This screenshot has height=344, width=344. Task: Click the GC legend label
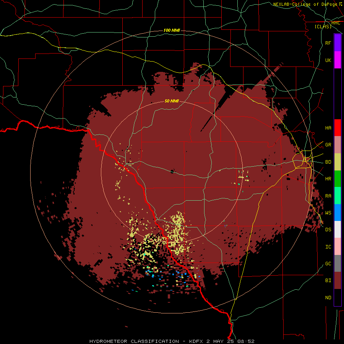click(328, 264)
